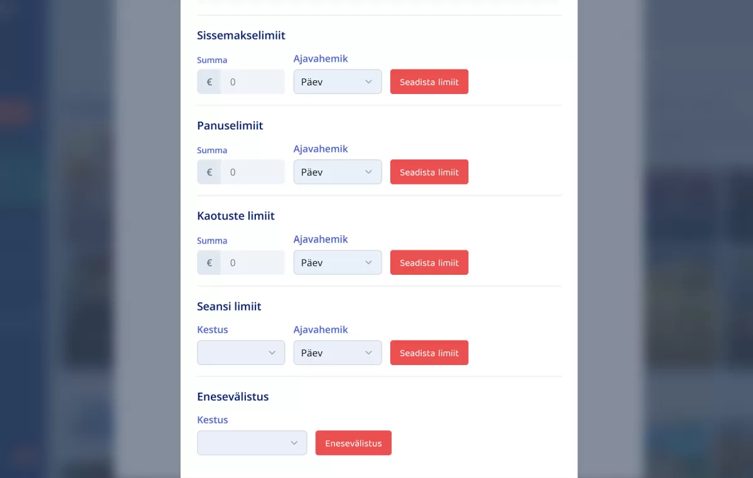Click the Enesevälistus section heading
This screenshot has height=478, width=753.
click(233, 396)
